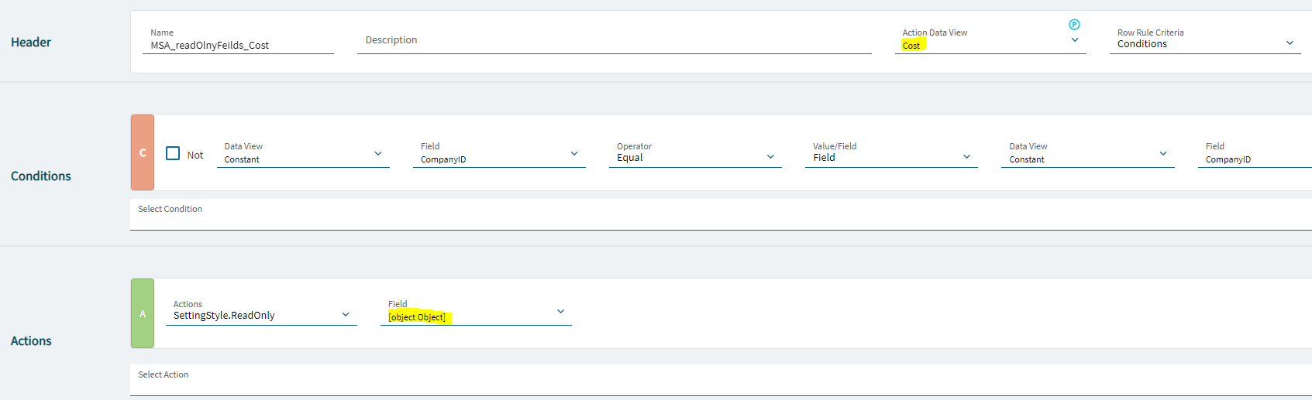Toggle the Not checkbox in the condition row
The image size is (1312, 400).
[x=173, y=153]
